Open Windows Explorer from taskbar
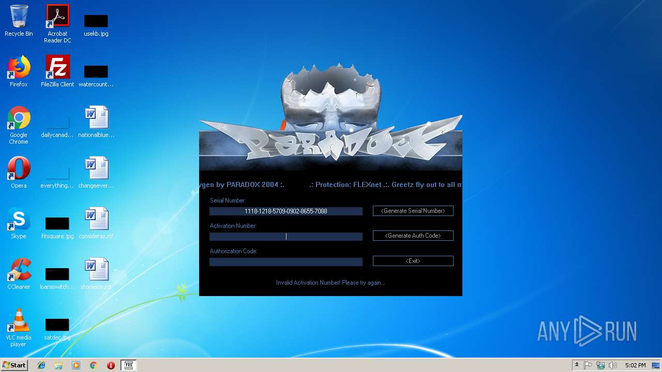662x372 pixels. [x=58, y=365]
